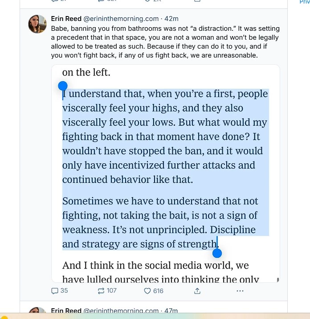The image size is (310, 319).
Task: Repost the post with 107 reposts
Action: pyautogui.click(x=101, y=291)
